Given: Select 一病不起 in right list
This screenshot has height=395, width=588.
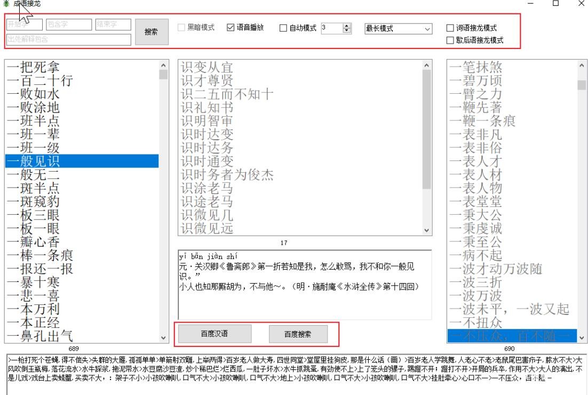Looking at the screenshot, I should (x=512, y=255).
